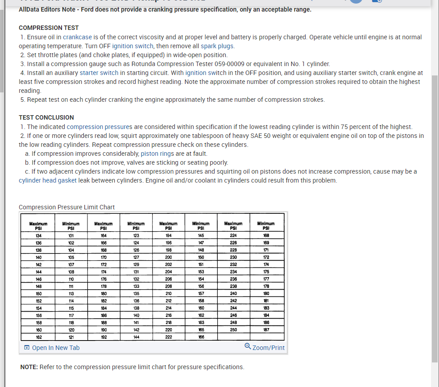Click step 3 text mentioning Rotunda Compression Tester
The image size is (439, 387).
[x=175, y=64]
